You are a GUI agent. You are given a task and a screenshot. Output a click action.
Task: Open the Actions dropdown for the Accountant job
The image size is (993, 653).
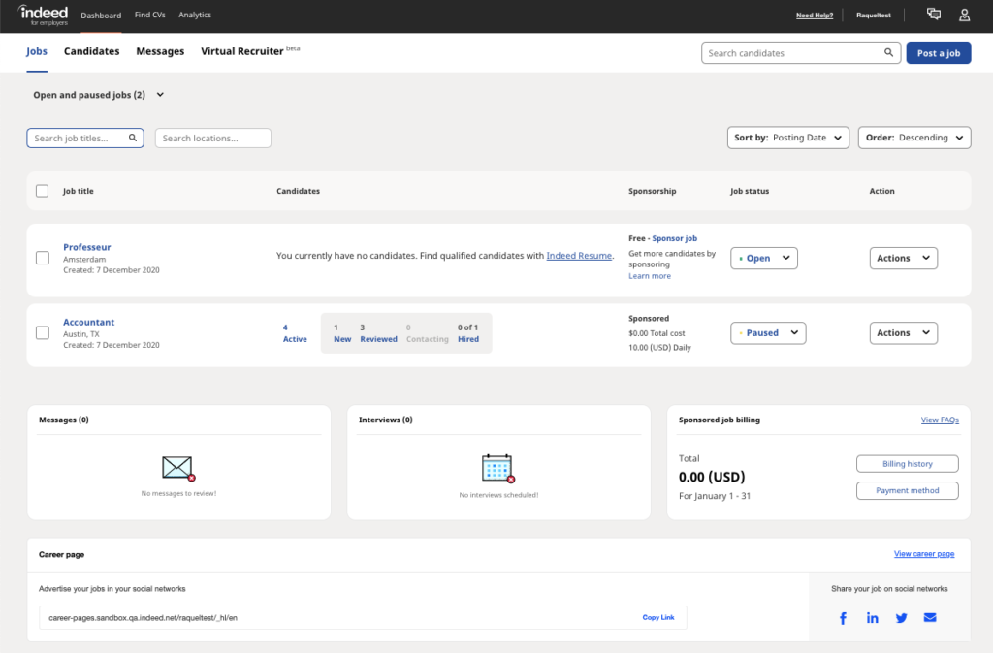point(903,332)
